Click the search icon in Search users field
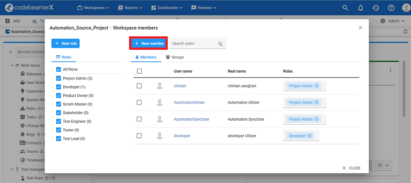 click(220, 44)
